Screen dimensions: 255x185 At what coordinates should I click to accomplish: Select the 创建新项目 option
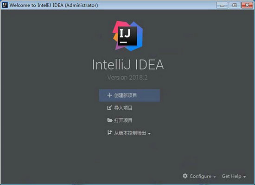tap(129, 95)
